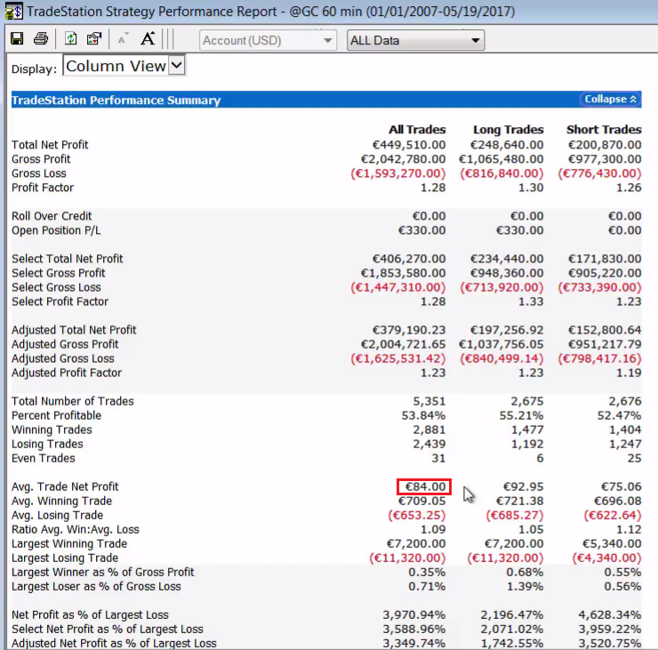The width and height of the screenshot is (658, 650).
Task: Click the Short Trades column header
Action: coord(604,130)
